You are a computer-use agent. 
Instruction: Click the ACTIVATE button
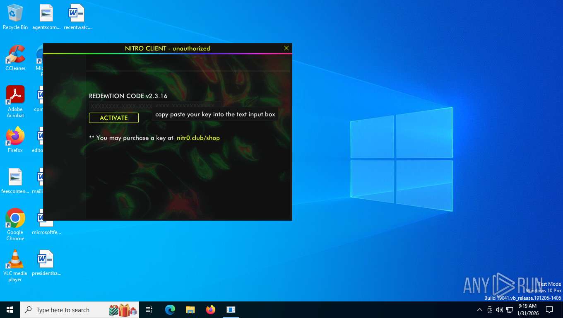[x=114, y=118]
